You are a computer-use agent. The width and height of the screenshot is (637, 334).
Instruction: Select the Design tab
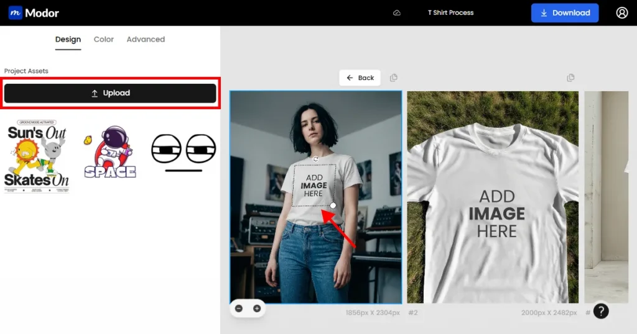[68, 39]
